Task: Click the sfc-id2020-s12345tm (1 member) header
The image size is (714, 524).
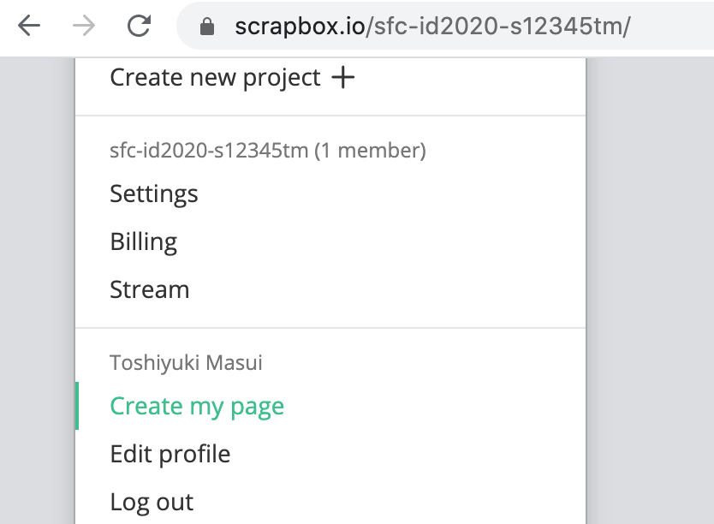Action: point(268,152)
